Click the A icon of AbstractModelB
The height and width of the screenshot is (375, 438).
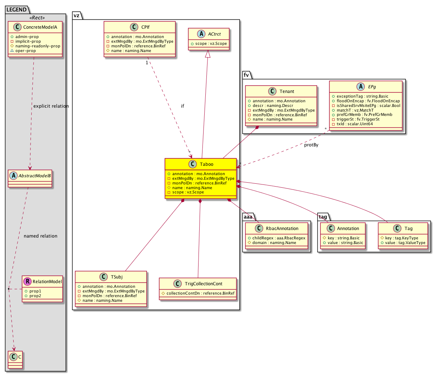click(x=13, y=176)
